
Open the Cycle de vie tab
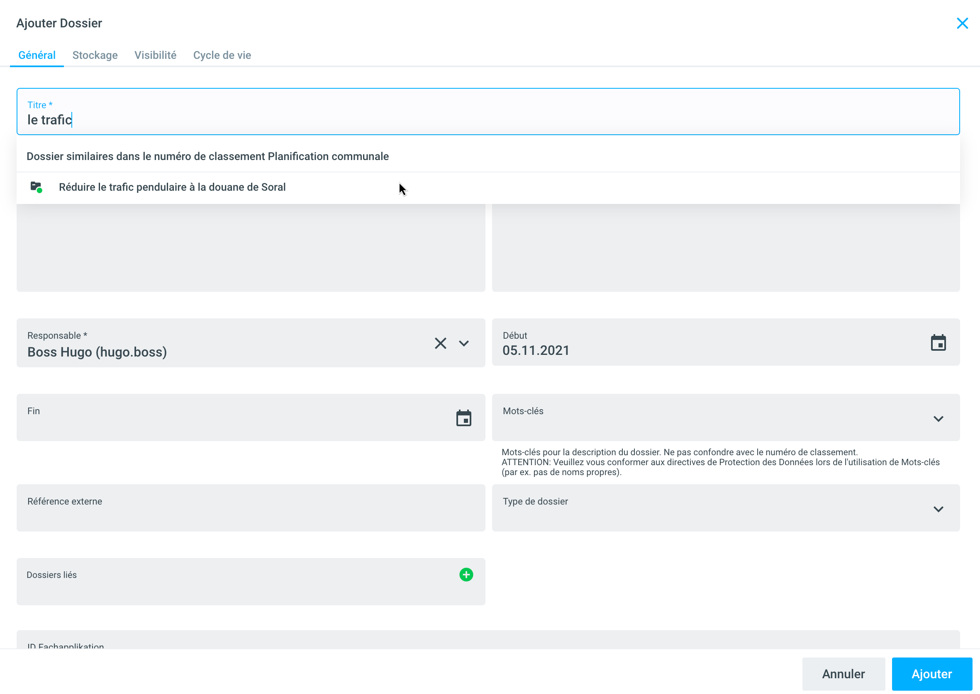click(222, 55)
